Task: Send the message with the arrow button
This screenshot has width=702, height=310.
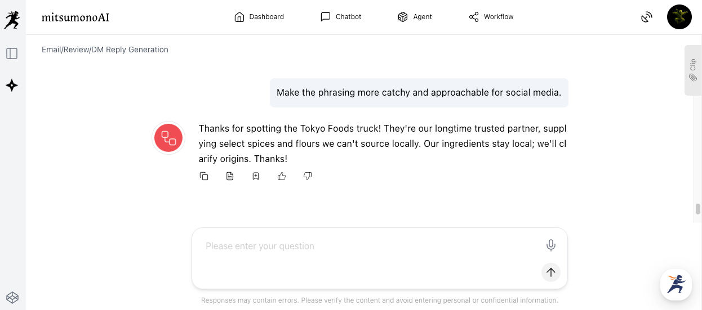Action: click(550, 272)
